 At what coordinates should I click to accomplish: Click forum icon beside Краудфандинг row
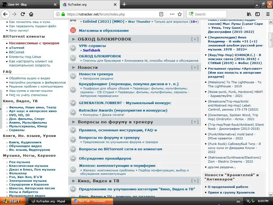click(x=73, y=90)
